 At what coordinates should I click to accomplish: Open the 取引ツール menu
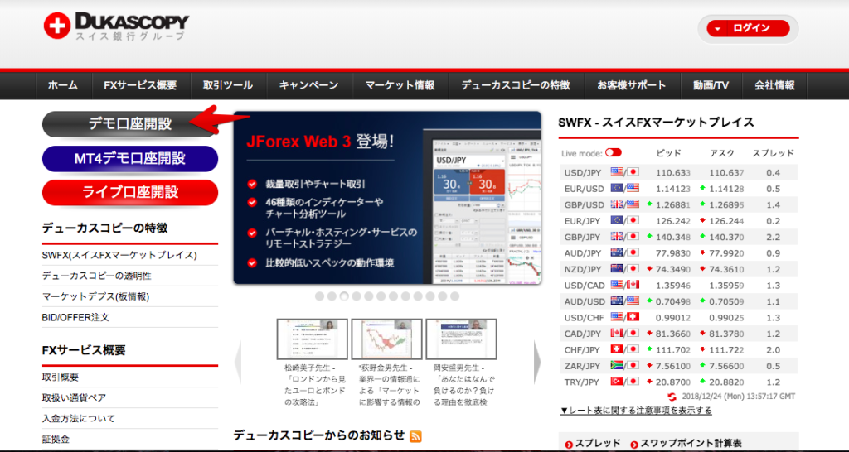(x=228, y=85)
